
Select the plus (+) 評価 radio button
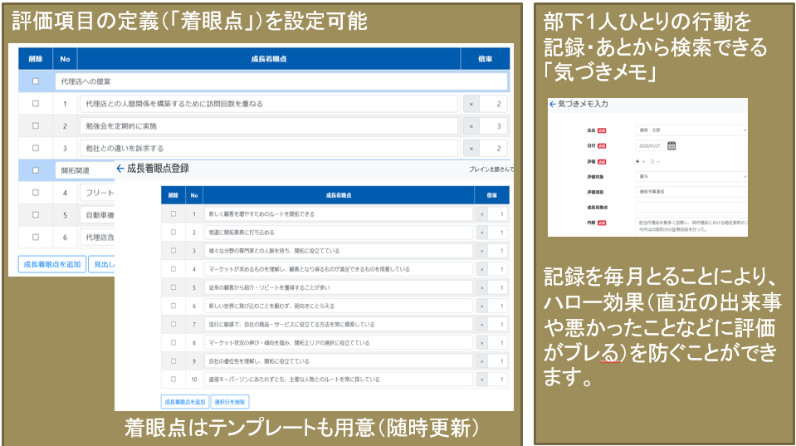637,161
